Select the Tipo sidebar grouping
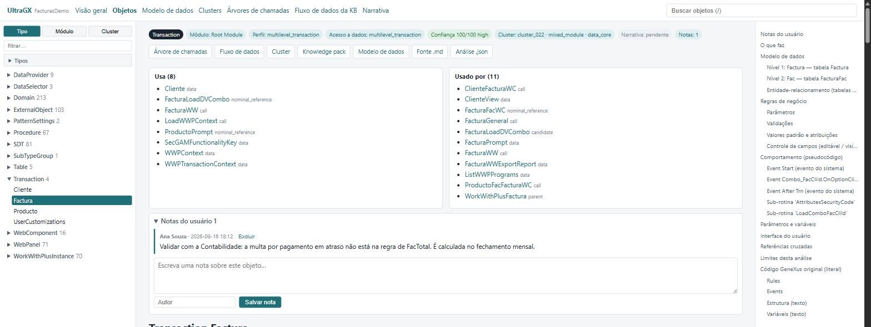Image resolution: width=871 pixels, height=327 pixels. pyautogui.click(x=22, y=32)
